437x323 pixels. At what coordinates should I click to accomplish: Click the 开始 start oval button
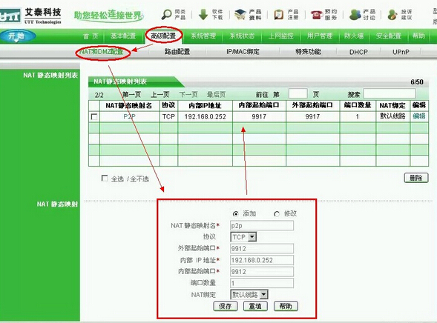(18, 36)
